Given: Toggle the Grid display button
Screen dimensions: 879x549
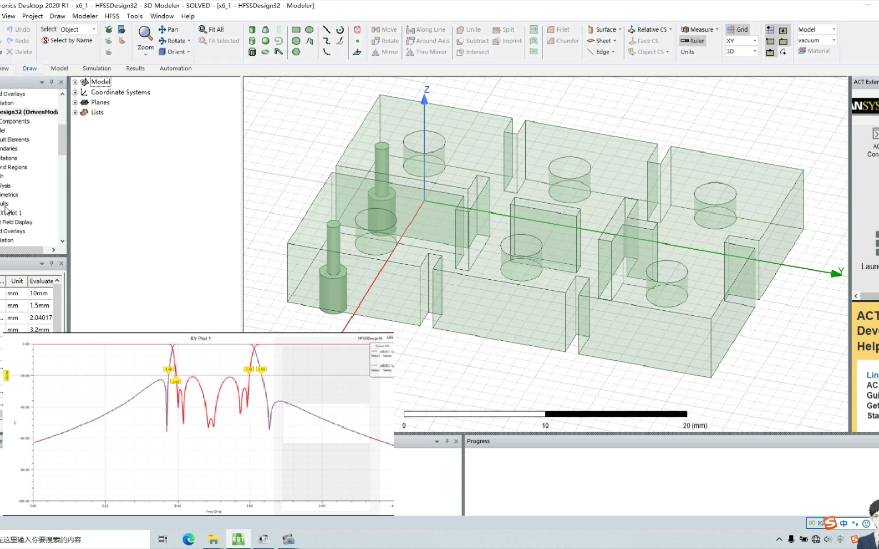Looking at the screenshot, I should [x=737, y=29].
